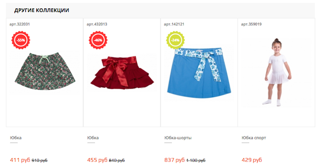Click the 837 руб sale price

174,160
